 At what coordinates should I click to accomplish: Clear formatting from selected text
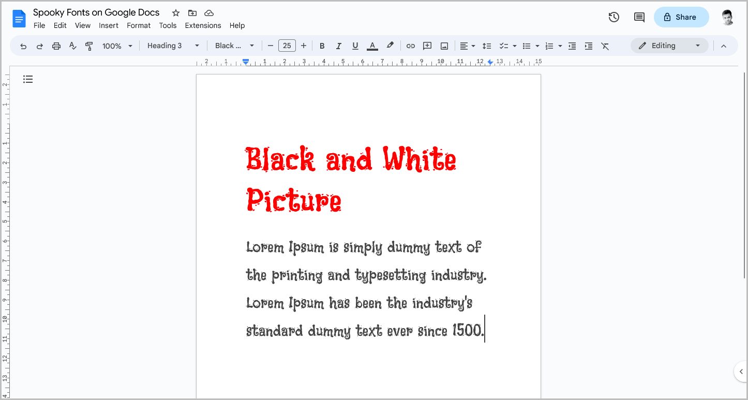point(605,46)
